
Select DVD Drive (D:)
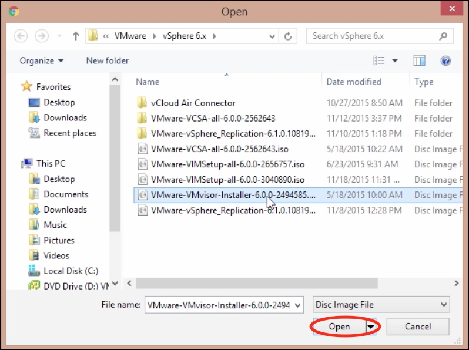(69, 285)
